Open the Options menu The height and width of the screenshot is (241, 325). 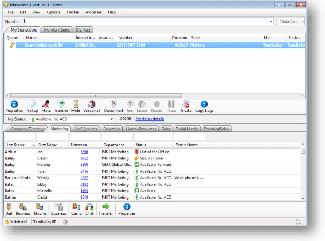(53, 12)
